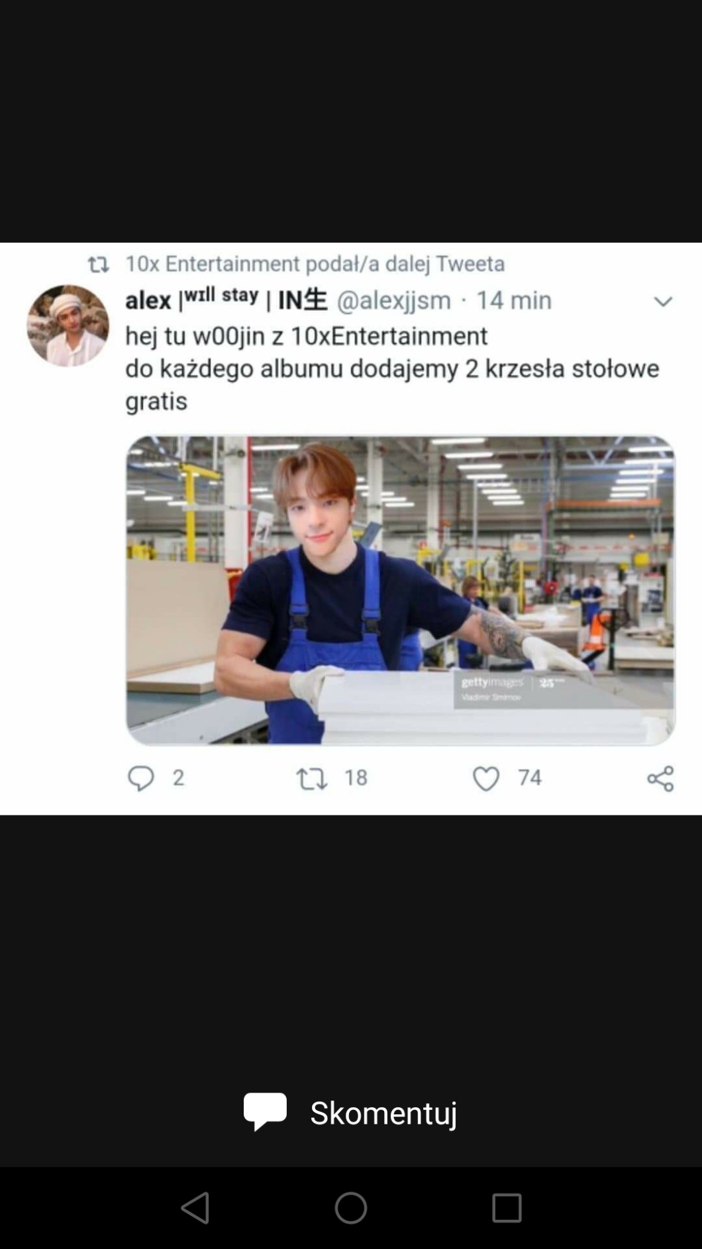Screen dimensions: 702x1249
Task: Tap the retweet arrows icon
Action: point(311,778)
